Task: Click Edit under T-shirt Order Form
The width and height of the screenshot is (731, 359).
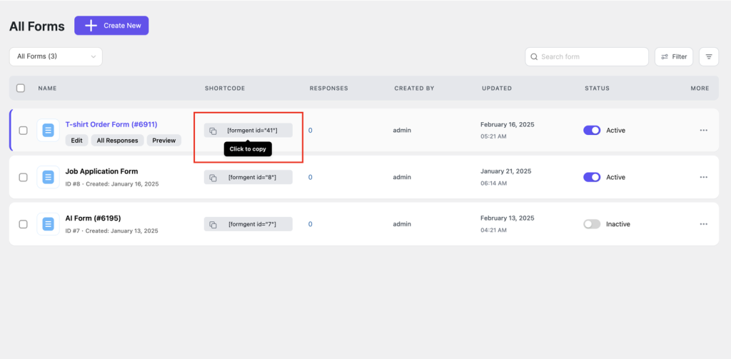Action: click(x=76, y=141)
